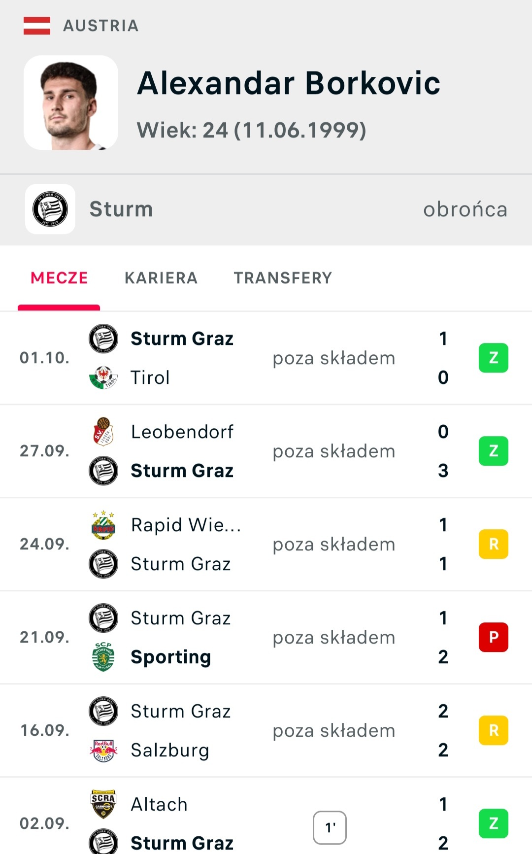Tap the red P badge on Sporting match

pos(493,637)
